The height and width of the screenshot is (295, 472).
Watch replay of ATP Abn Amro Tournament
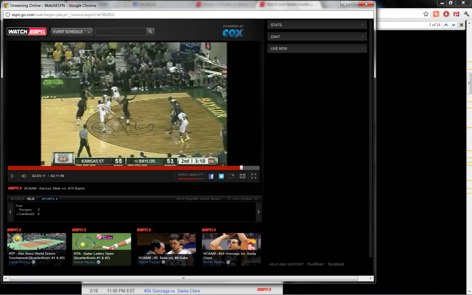tap(22, 262)
